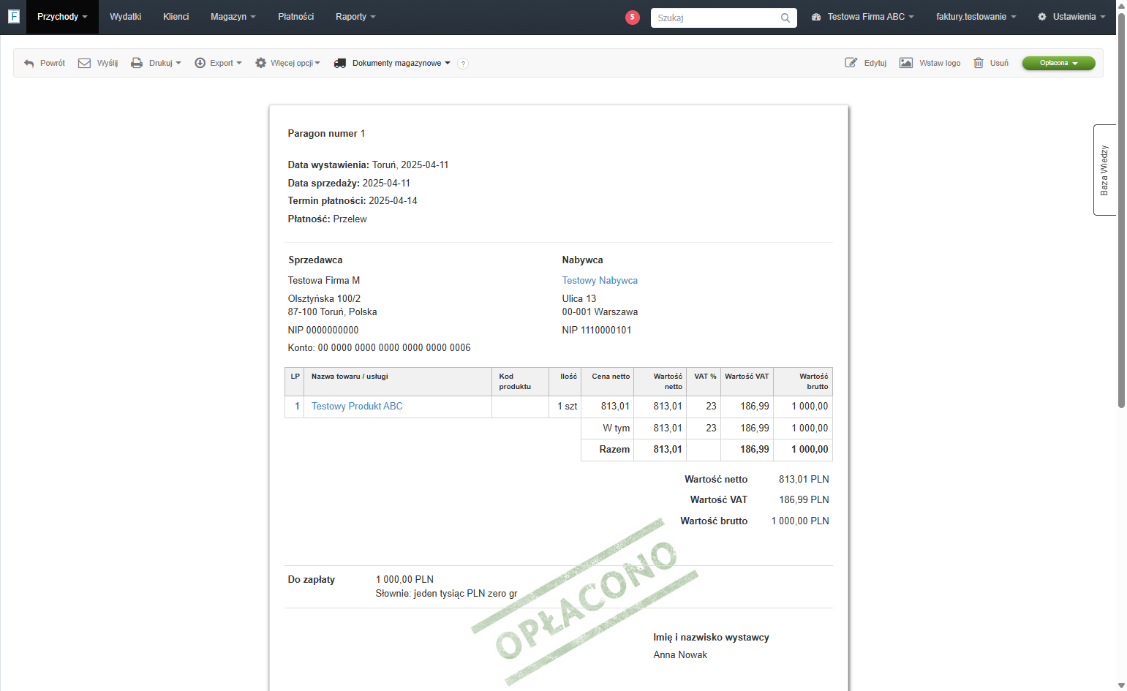Open the red notification badge showing 5
This screenshot has height=691, width=1127.
point(633,17)
